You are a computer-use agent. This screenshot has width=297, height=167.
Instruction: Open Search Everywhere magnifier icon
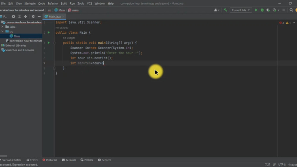291,10
